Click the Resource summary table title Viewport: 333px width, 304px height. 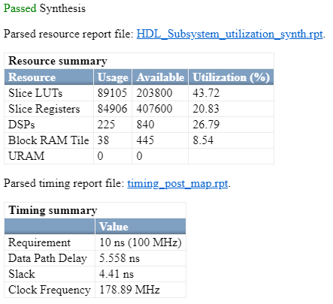click(58, 61)
